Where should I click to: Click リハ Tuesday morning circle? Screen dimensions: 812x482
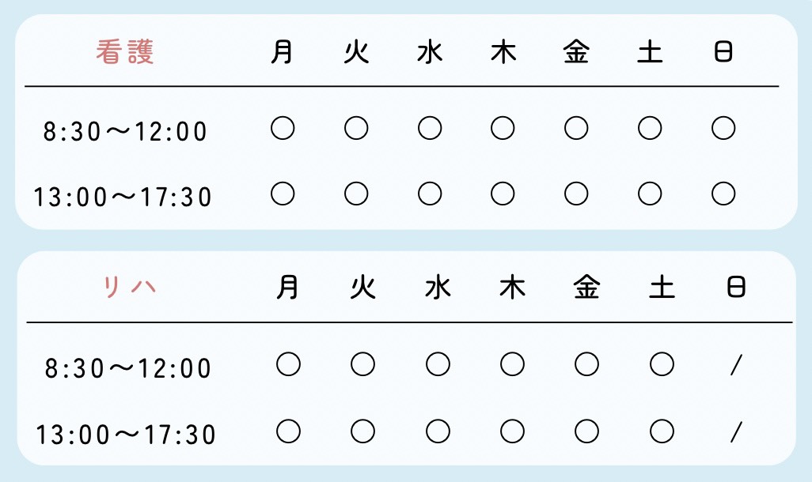coord(362,364)
